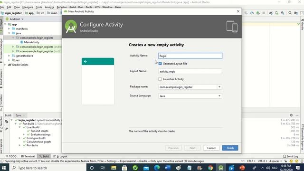Click the Mail app in taskbar
Image resolution: width=304 pixels, height=171 pixels.
coord(146,168)
